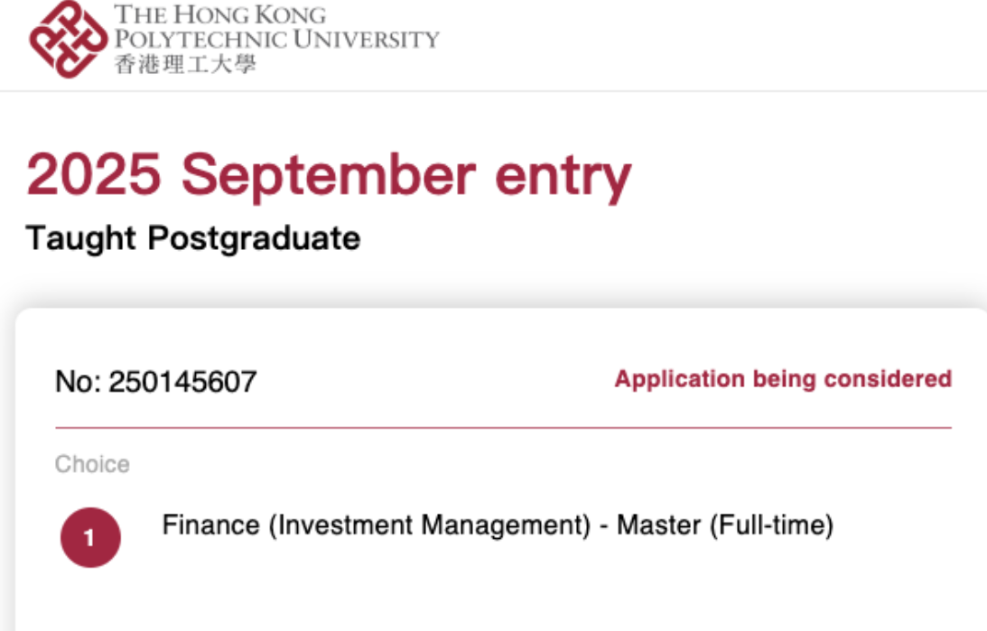
Task: Click "Polytechnic University" text in header logo
Action: (276, 40)
